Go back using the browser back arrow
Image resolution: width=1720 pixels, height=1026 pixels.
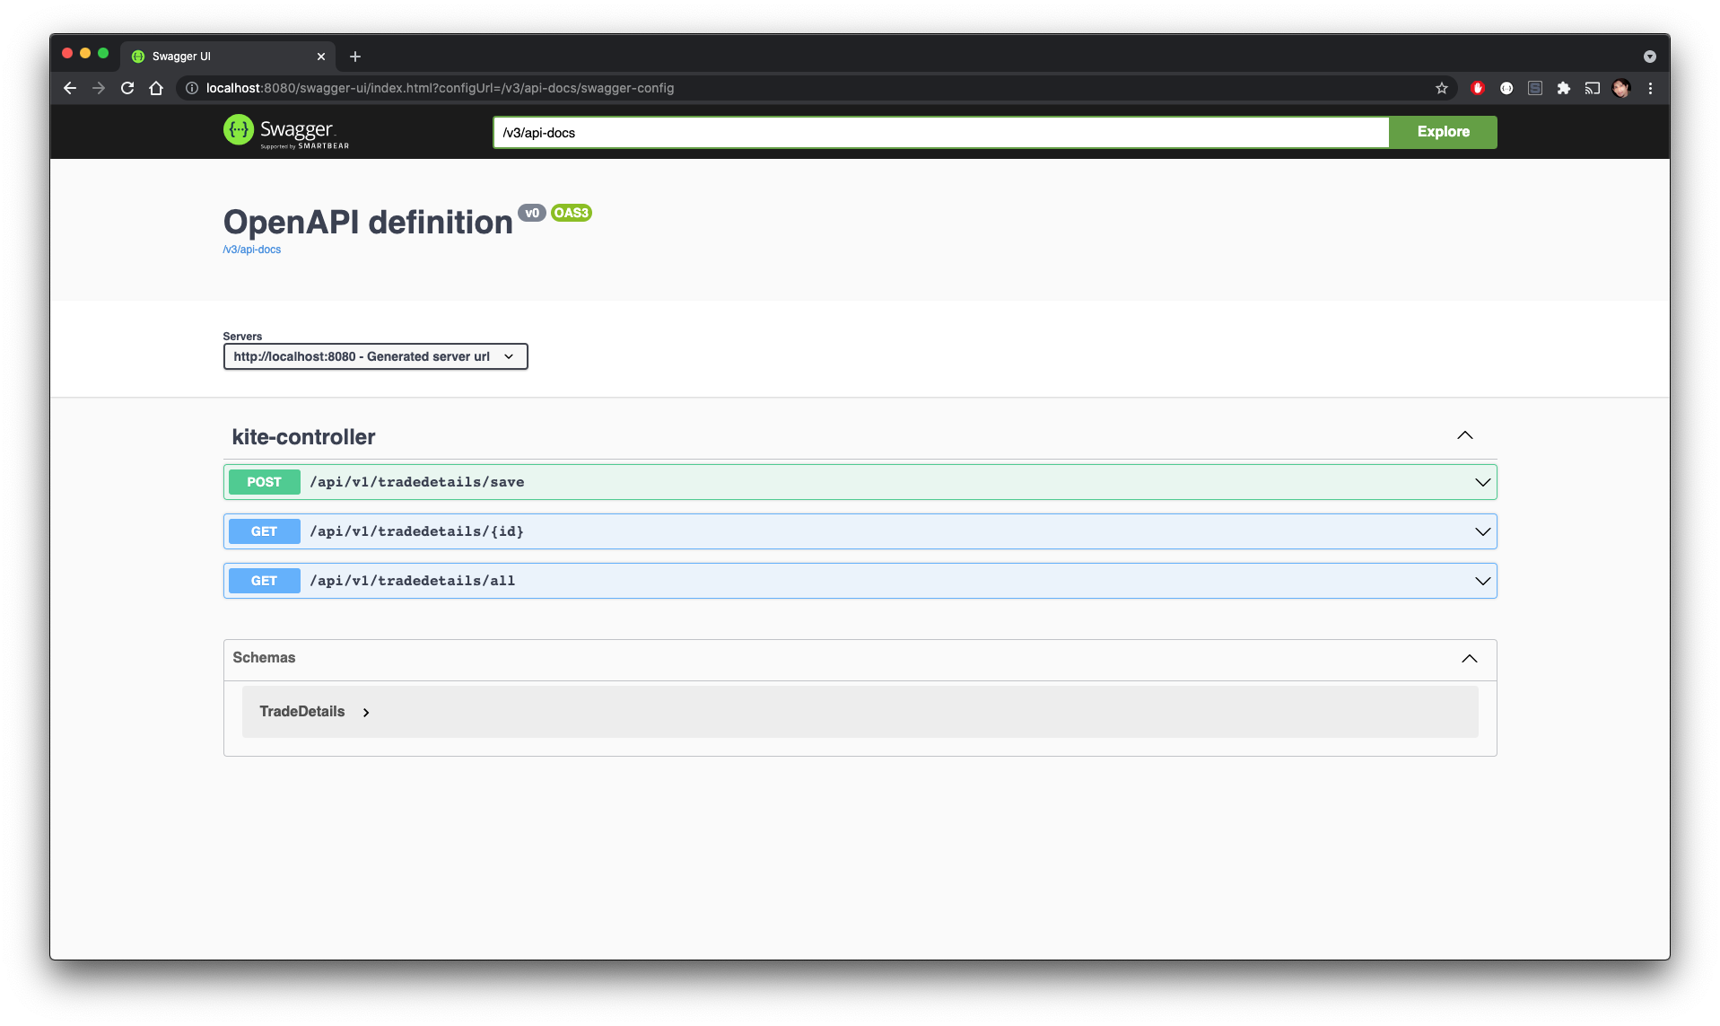click(70, 88)
